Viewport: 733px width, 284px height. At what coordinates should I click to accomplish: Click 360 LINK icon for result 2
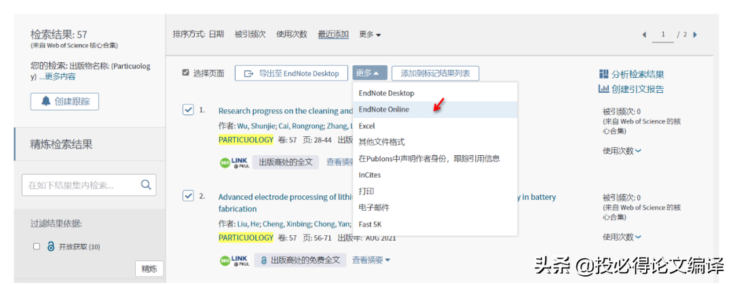click(234, 260)
